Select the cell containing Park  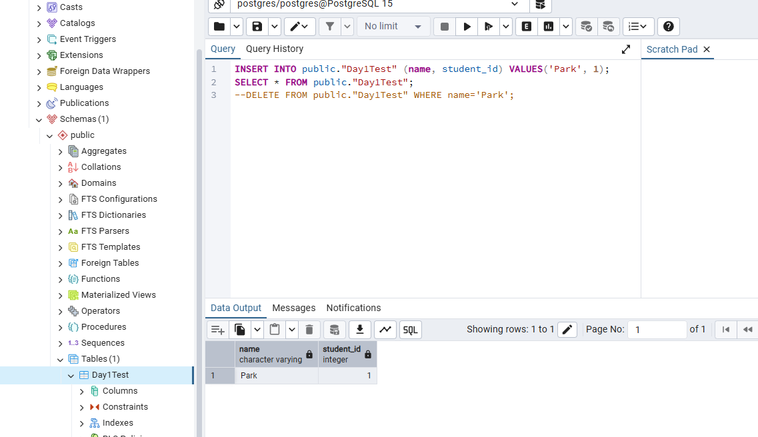tap(277, 376)
